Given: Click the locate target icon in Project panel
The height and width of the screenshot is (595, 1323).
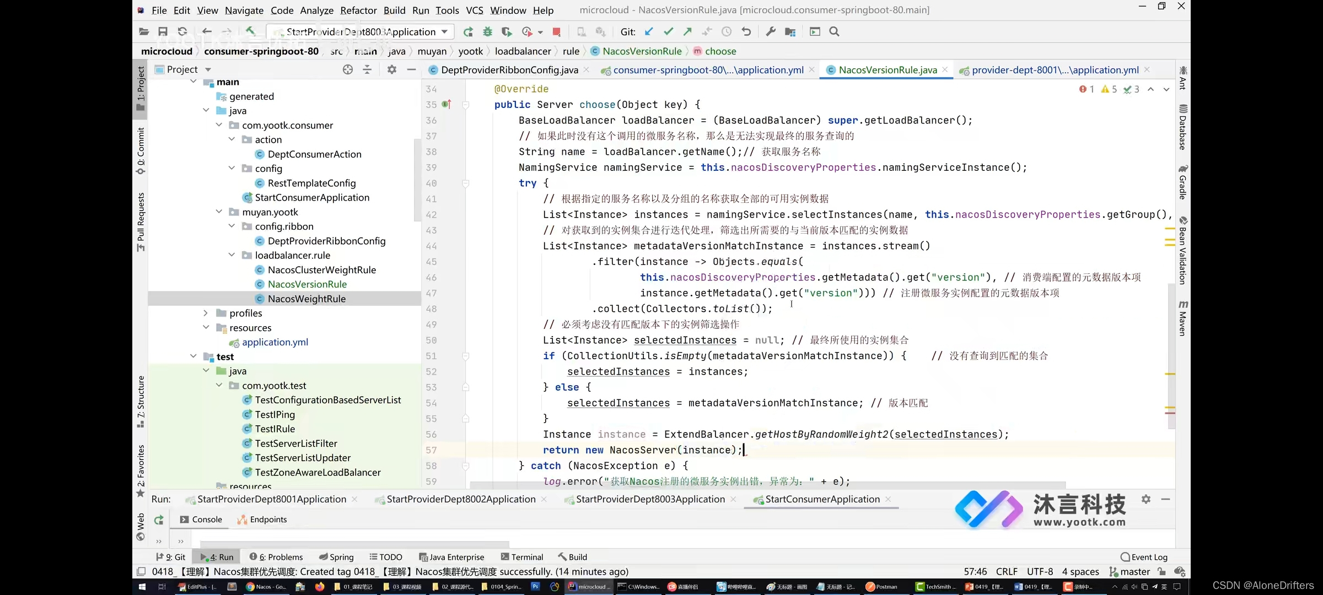Looking at the screenshot, I should click(x=347, y=69).
